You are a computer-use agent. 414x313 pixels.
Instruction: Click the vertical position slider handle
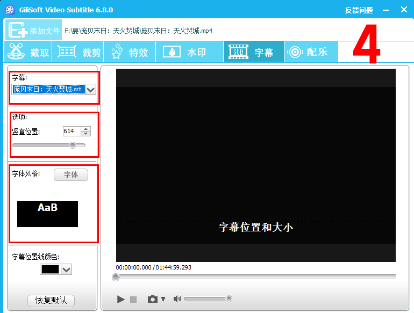pos(73,145)
